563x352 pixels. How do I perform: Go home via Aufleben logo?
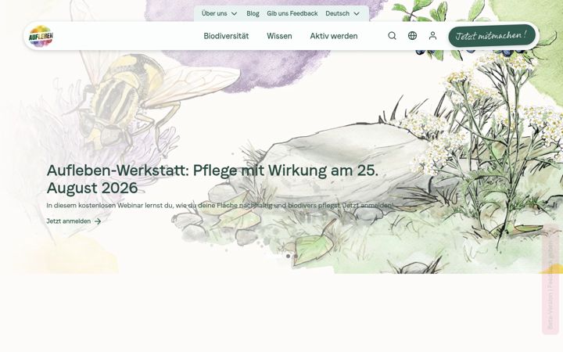[x=41, y=36]
